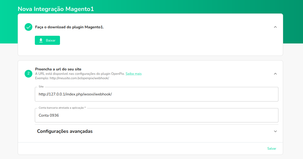Click the green checkmark icon on step one
This screenshot has width=303, height=159.
(x=28, y=27)
